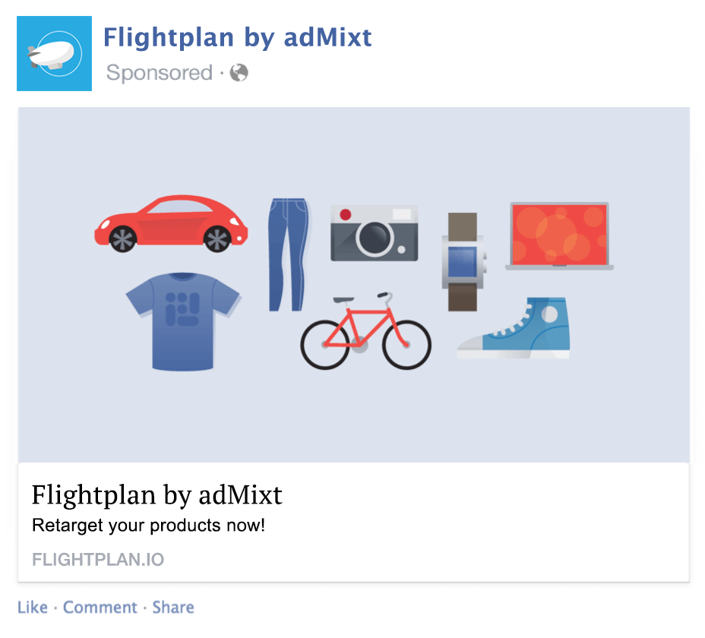The image size is (705, 638).
Task: Open the Flightplan by adMixt ad headline
Action: click(x=157, y=495)
